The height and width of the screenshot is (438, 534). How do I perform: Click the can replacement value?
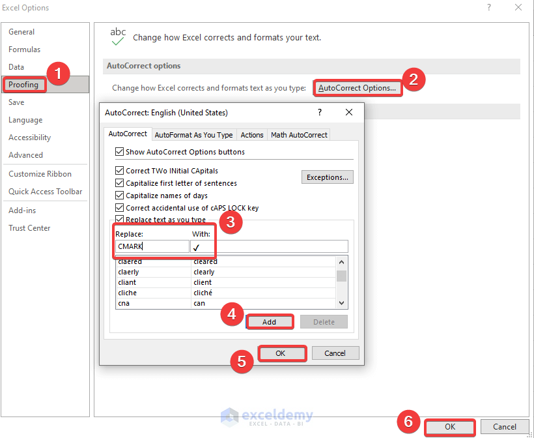click(x=199, y=303)
